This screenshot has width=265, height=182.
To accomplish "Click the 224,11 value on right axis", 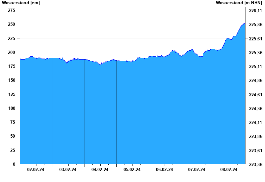I will point(256,122).
